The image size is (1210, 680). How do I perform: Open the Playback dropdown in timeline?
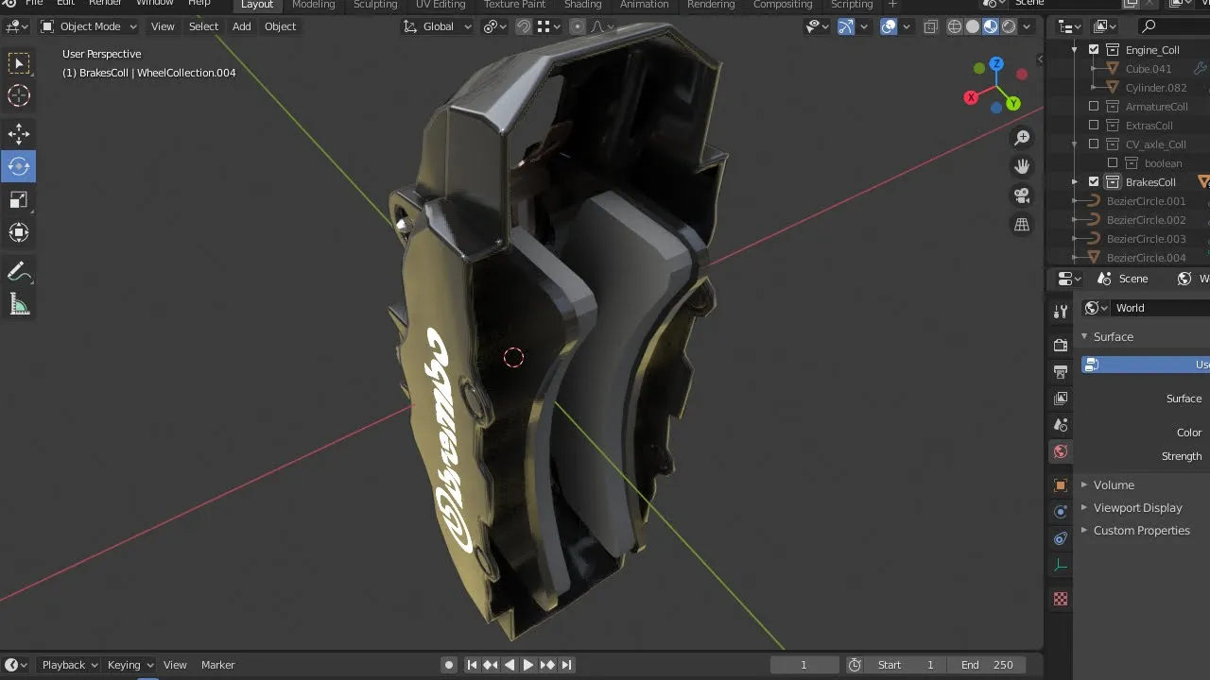pyautogui.click(x=69, y=665)
